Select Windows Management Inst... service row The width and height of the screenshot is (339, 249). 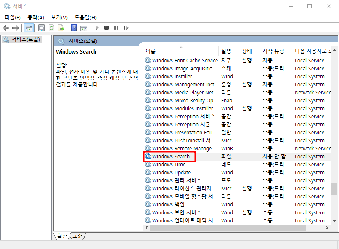click(237, 84)
